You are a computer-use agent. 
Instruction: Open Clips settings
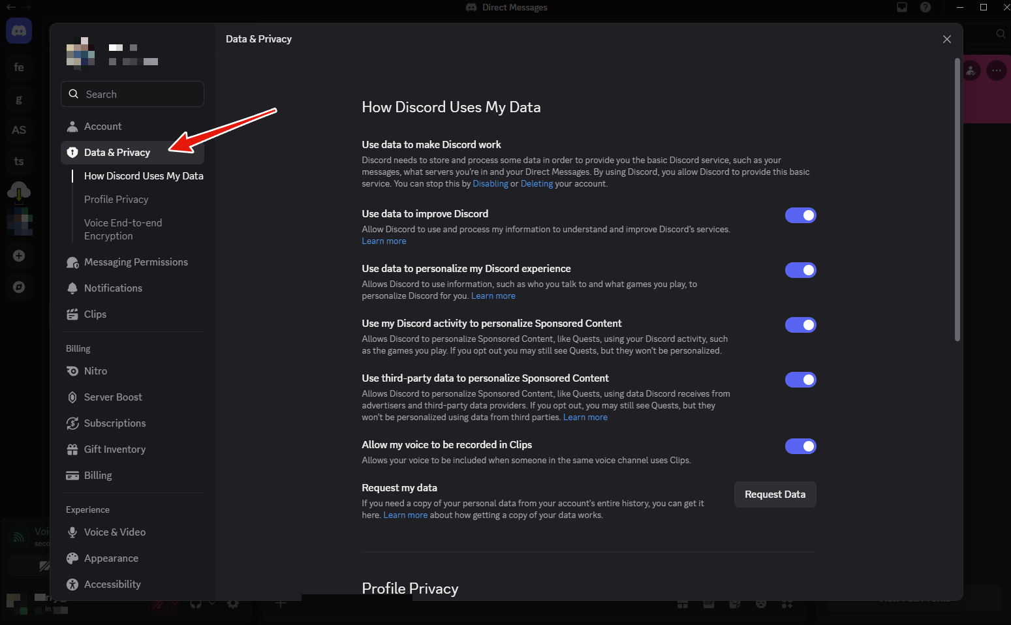pos(132,314)
